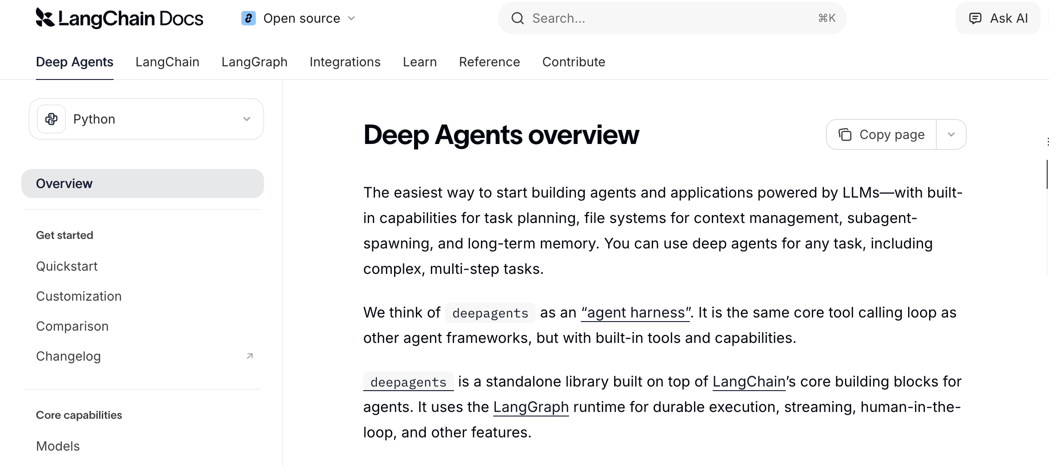This screenshot has height=466, width=1049.
Task: Click the LangChain Docs logo
Action: (119, 18)
